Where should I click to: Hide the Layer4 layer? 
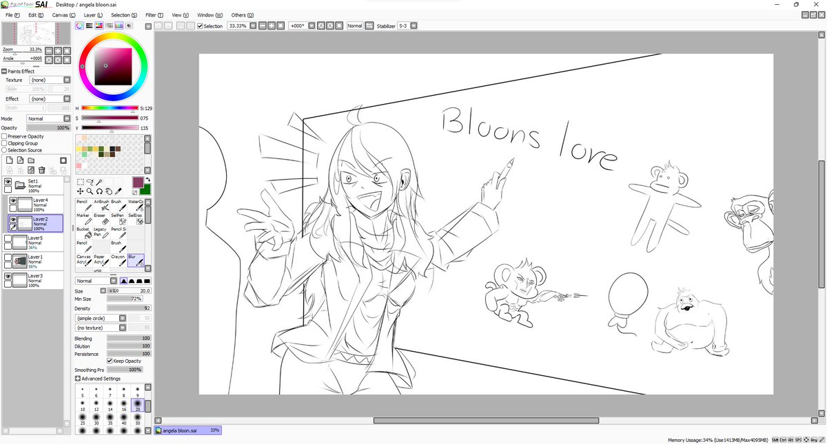tap(13, 200)
